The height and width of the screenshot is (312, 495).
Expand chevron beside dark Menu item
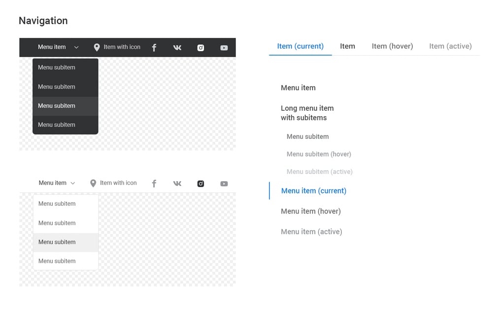(x=76, y=48)
